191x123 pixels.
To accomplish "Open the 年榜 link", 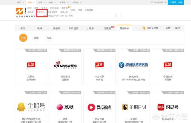I will pos(168,28).
